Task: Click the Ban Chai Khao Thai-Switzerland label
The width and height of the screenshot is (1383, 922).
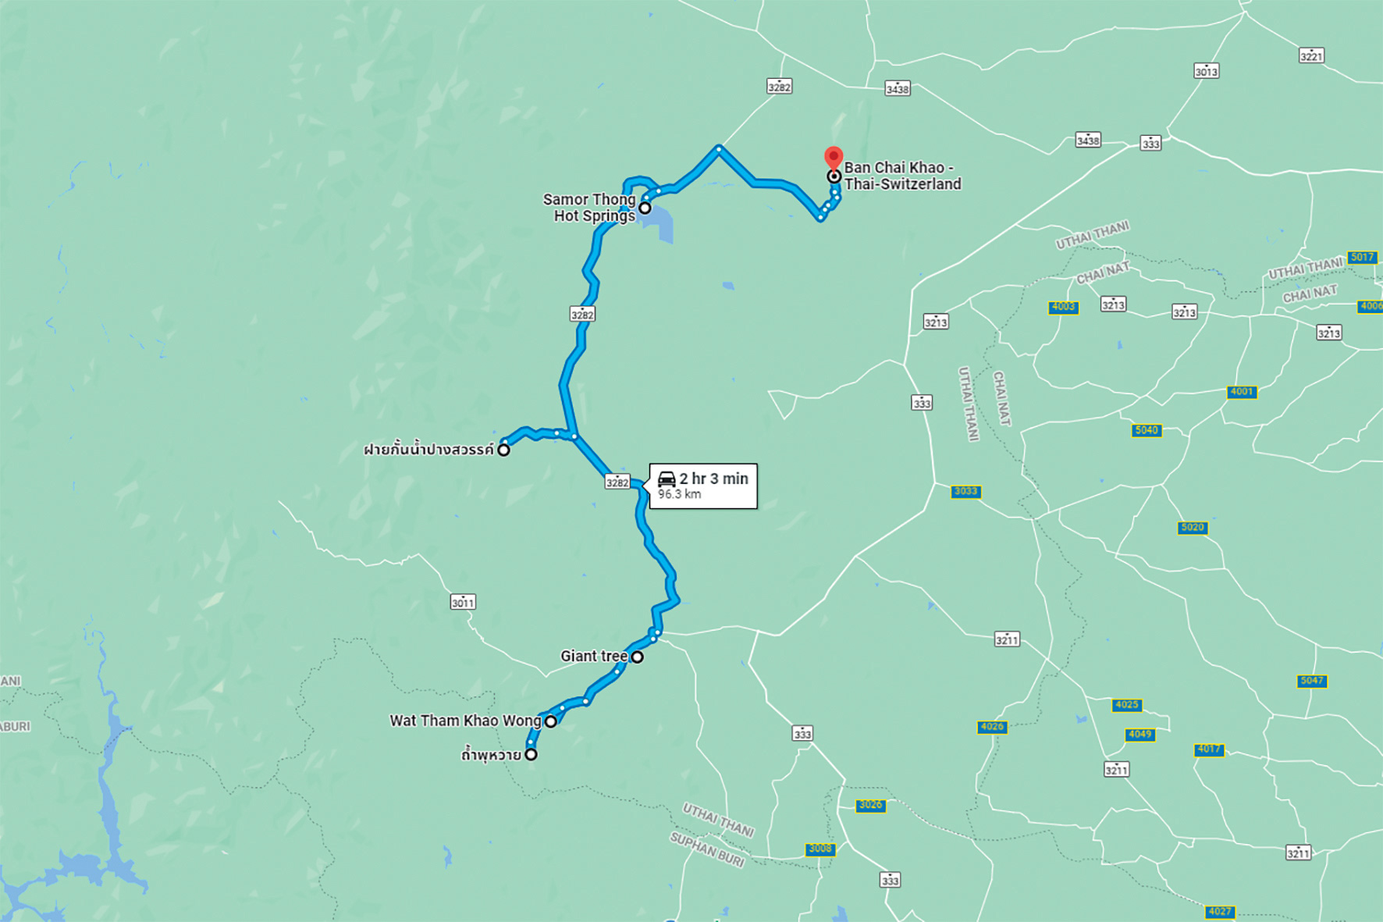Action: coord(902,176)
